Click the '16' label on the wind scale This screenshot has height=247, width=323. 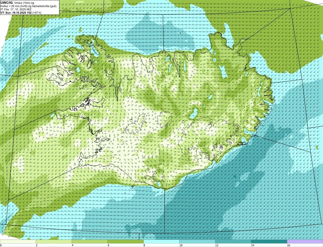click(x=289, y=245)
